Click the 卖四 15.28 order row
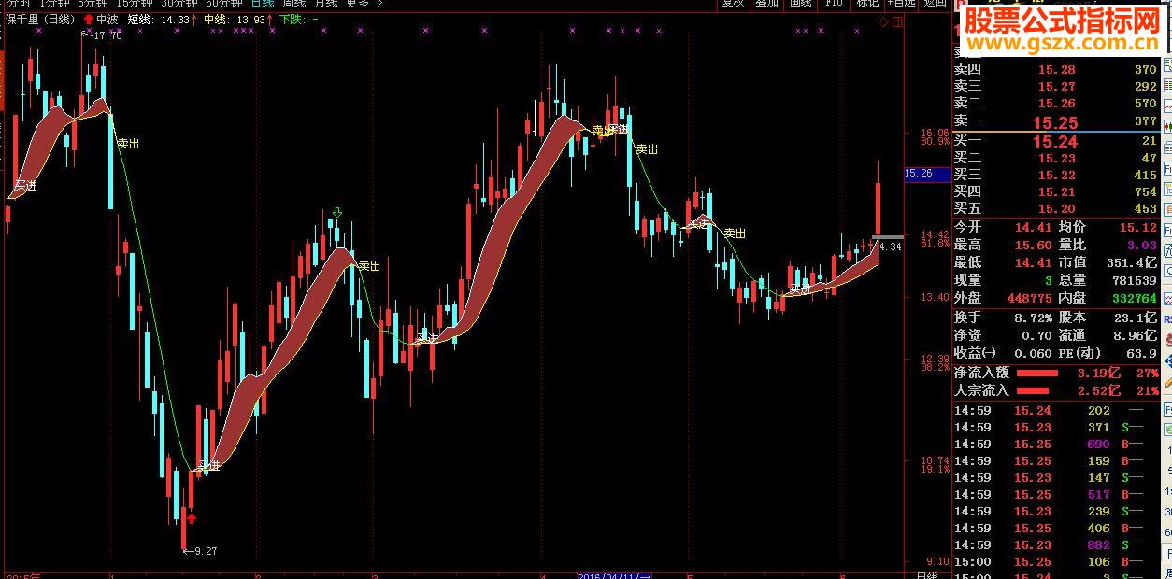Screen dimensions: 1172x579 pyautogui.click(x=1055, y=69)
